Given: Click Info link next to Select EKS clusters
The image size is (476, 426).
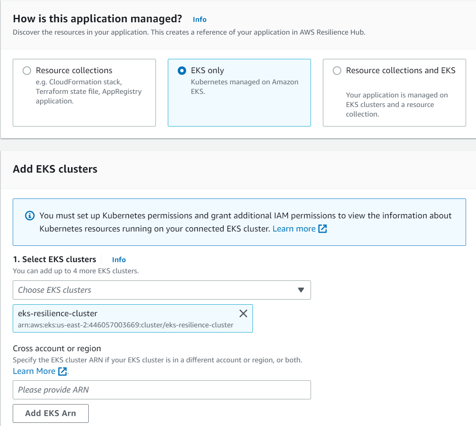Looking at the screenshot, I should (x=119, y=260).
